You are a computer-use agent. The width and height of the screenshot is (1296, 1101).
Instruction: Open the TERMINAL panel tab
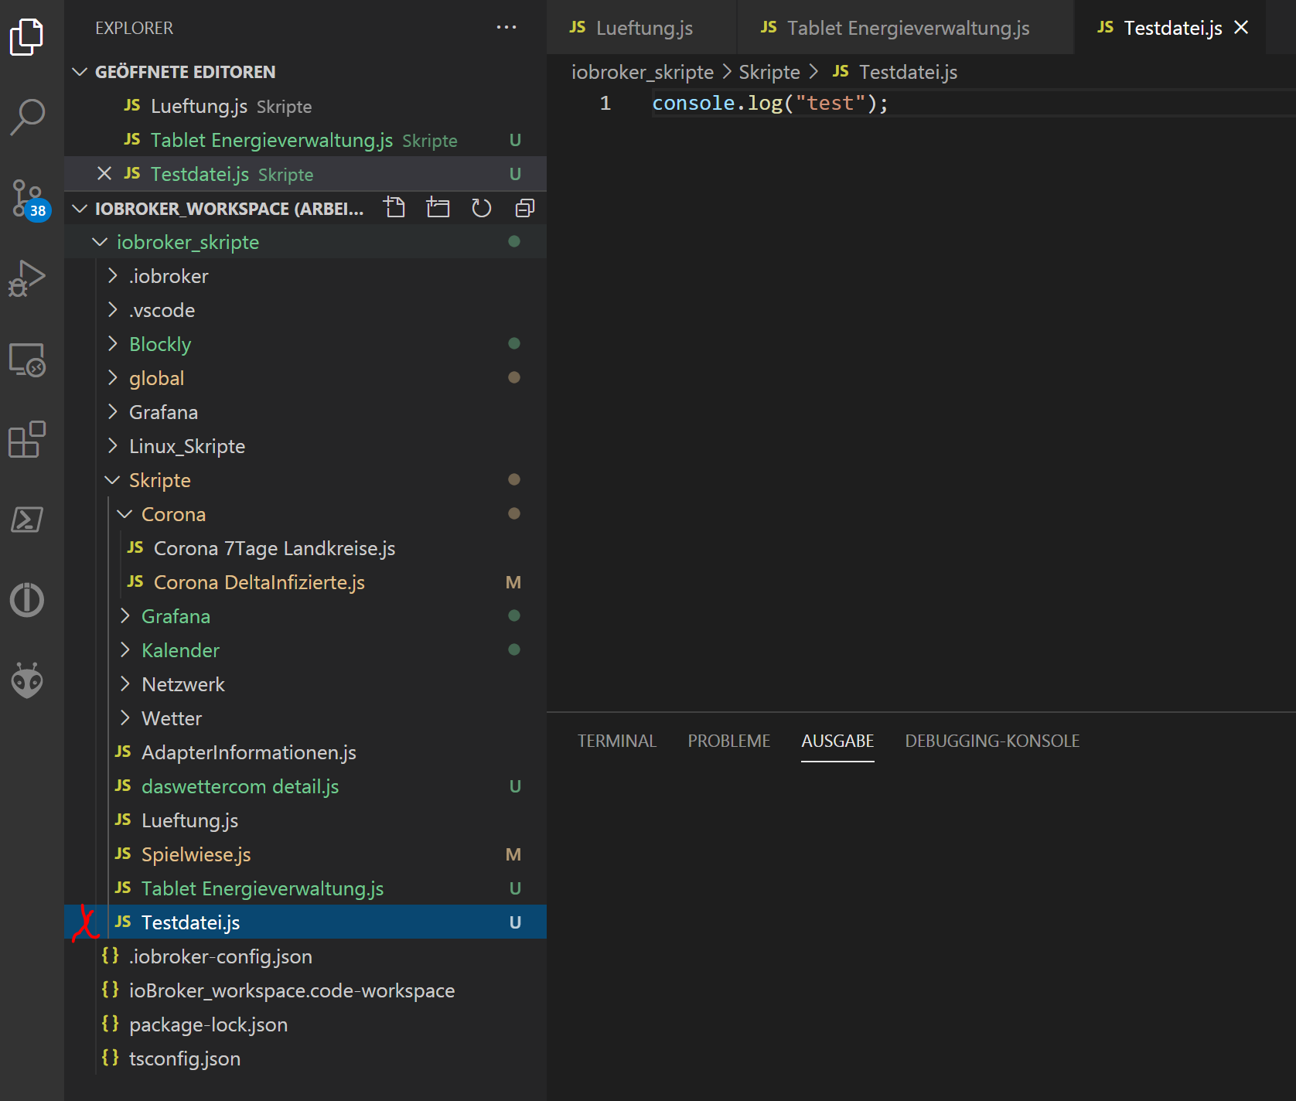616,741
